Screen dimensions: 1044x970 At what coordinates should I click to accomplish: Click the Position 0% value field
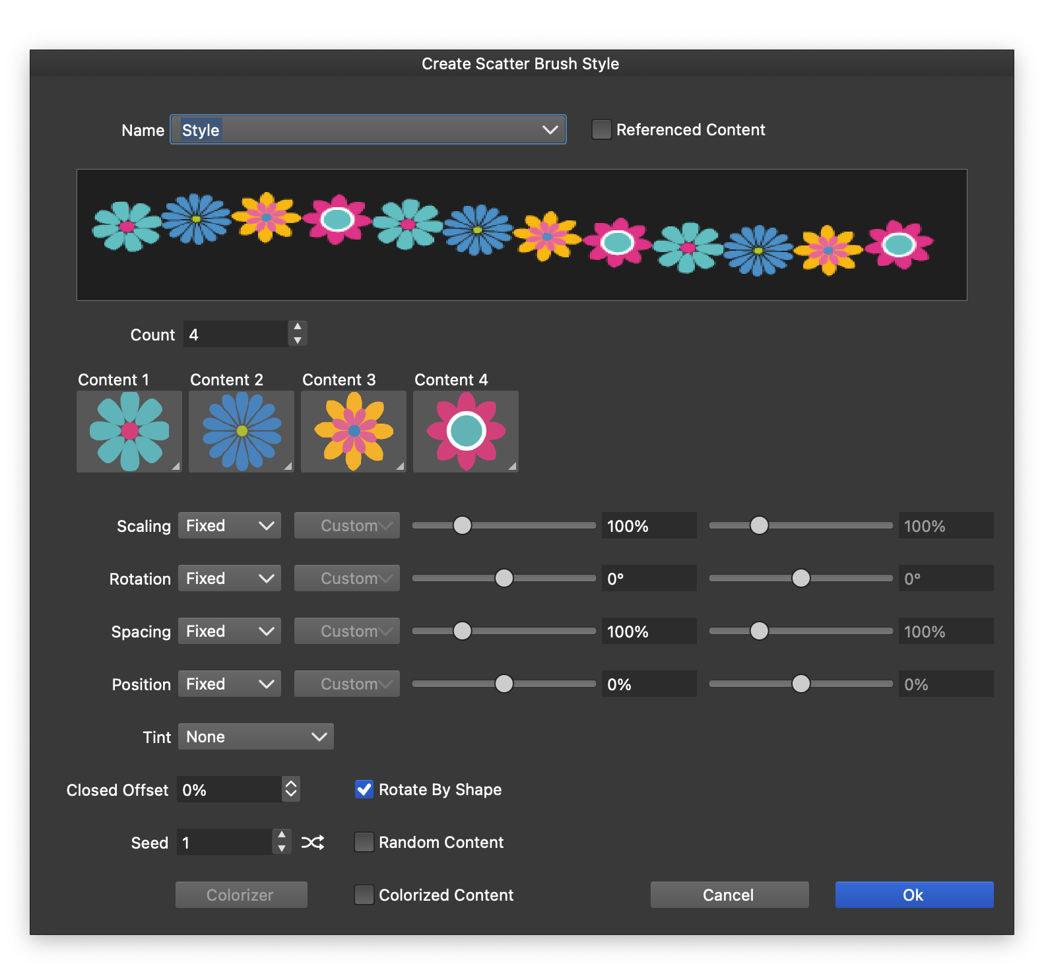[648, 684]
